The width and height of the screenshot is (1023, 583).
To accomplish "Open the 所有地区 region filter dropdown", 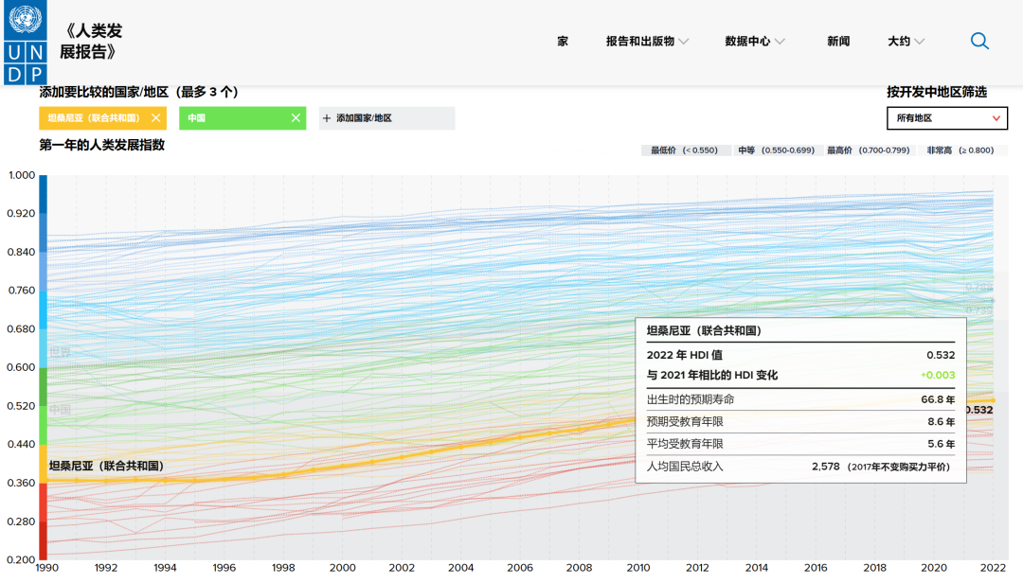I will pyautogui.click(x=946, y=118).
